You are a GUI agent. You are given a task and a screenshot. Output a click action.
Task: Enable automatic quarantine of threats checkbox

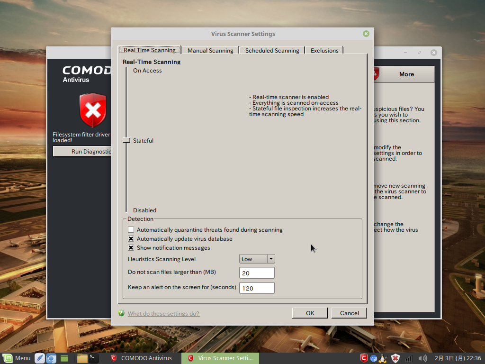click(131, 230)
